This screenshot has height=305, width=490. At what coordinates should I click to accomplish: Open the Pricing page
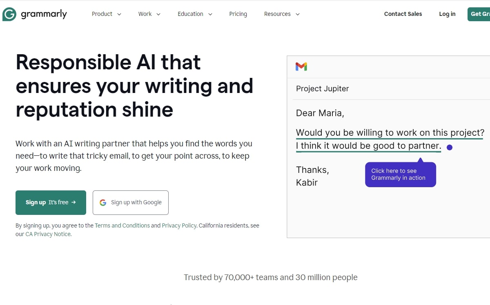(x=238, y=14)
